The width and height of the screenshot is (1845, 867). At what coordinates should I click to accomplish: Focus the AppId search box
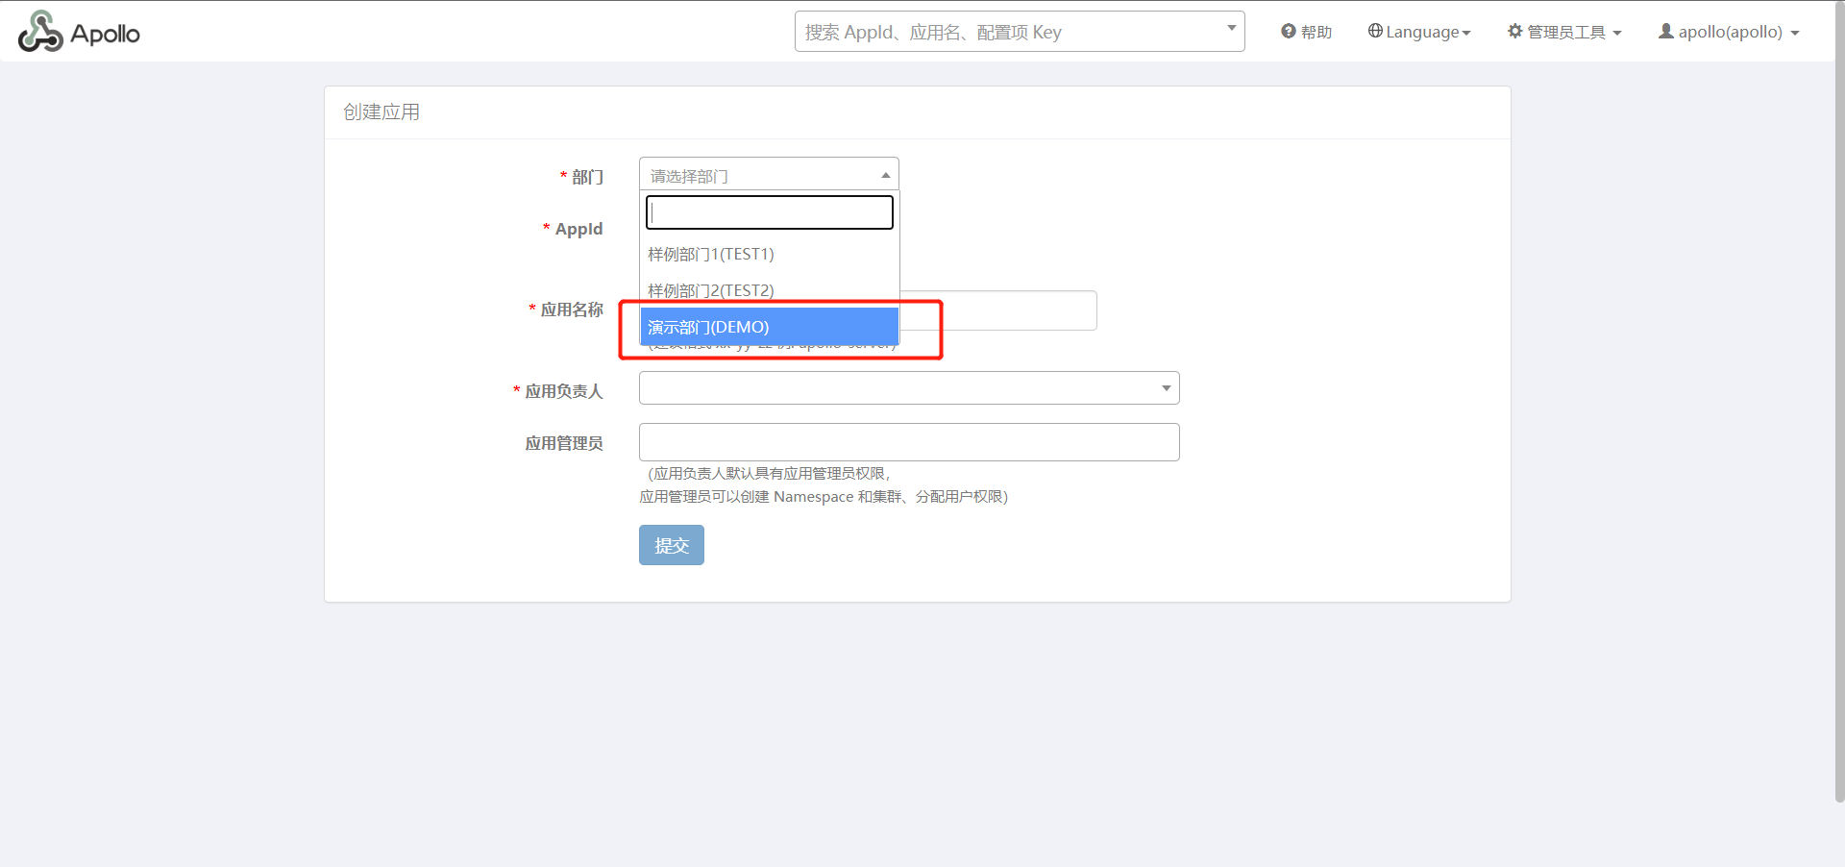pos(1009,32)
